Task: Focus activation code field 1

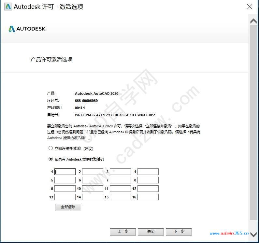Action: [x=65, y=172]
